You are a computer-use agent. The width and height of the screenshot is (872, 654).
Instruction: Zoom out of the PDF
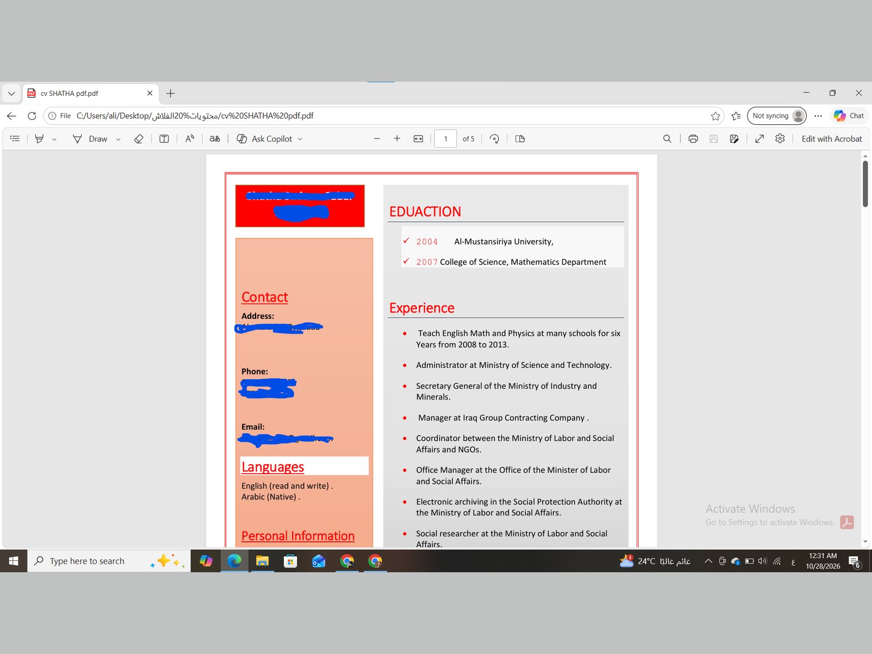click(x=377, y=139)
